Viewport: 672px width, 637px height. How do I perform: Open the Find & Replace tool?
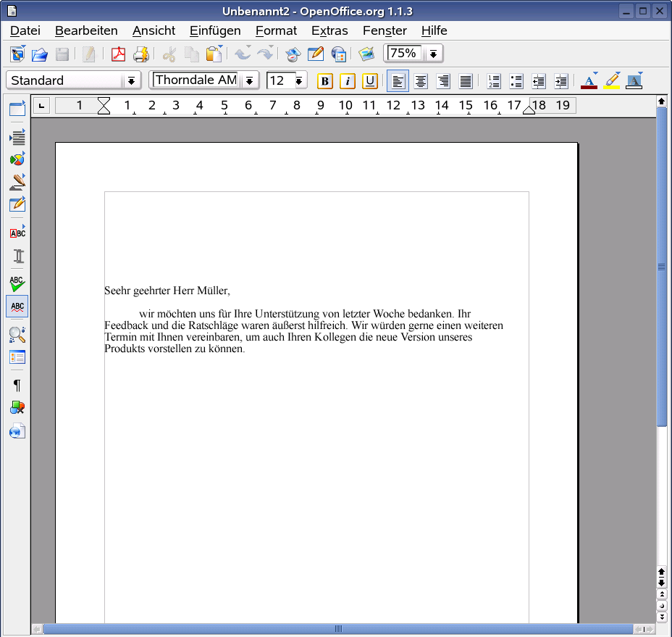click(17, 335)
